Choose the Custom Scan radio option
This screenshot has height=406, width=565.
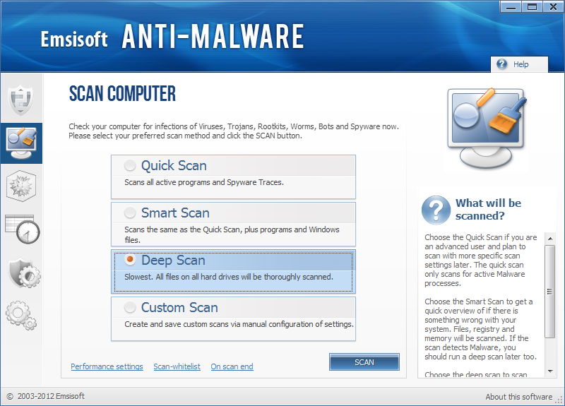[130, 308]
